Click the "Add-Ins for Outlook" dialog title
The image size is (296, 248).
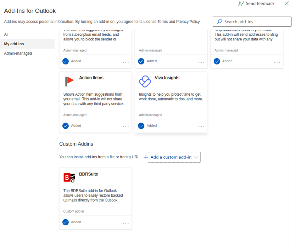(30, 11)
